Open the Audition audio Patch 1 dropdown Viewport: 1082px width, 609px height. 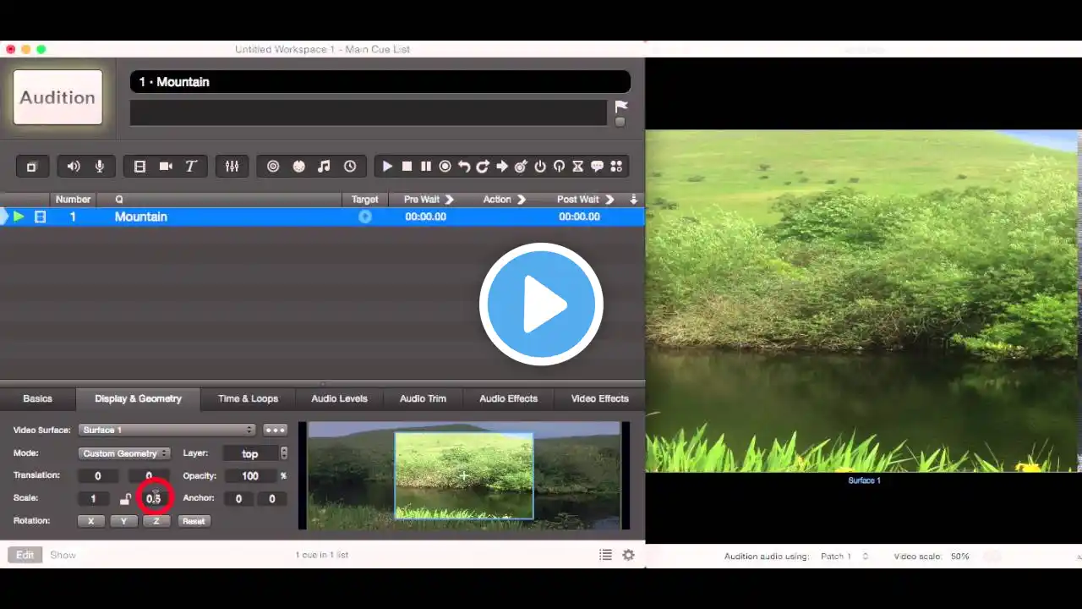[844, 557]
